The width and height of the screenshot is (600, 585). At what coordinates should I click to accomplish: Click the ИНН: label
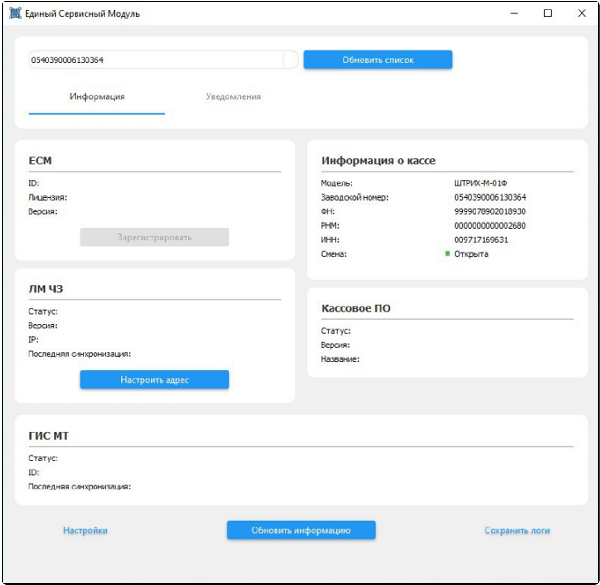(330, 240)
